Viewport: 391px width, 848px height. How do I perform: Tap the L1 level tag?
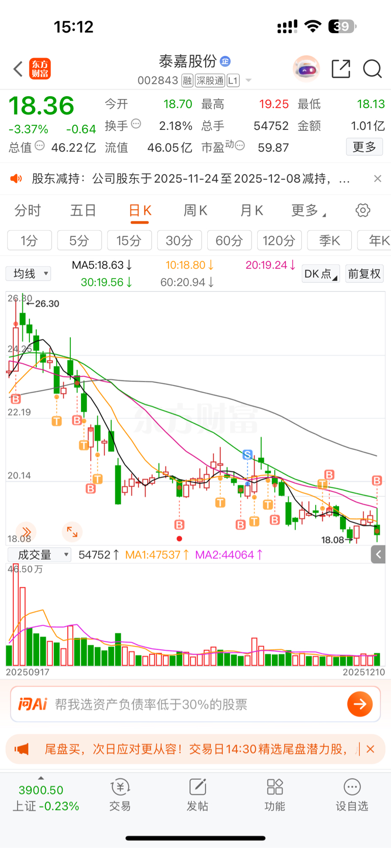(x=233, y=80)
